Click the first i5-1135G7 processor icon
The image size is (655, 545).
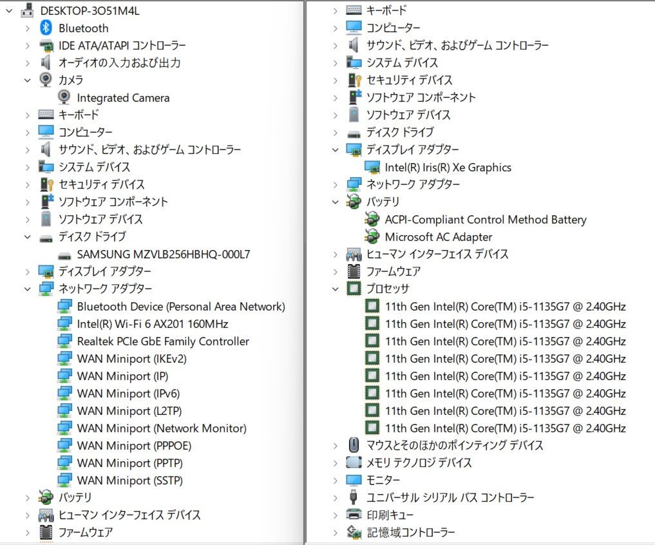tap(372, 307)
